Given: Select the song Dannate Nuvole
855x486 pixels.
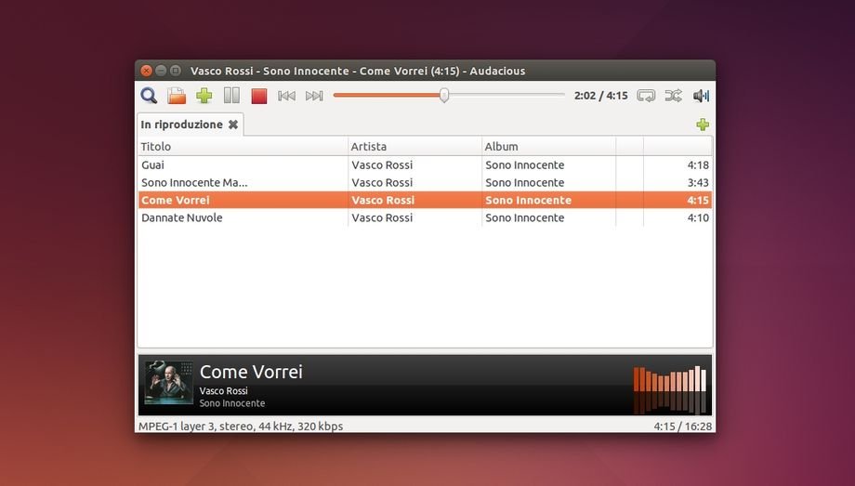Looking at the screenshot, I should tap(181, 217).
